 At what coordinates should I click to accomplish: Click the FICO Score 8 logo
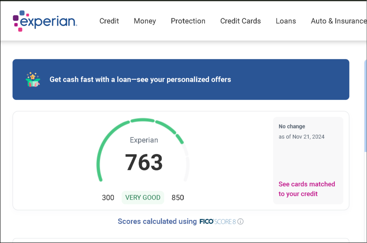point(217,221)
